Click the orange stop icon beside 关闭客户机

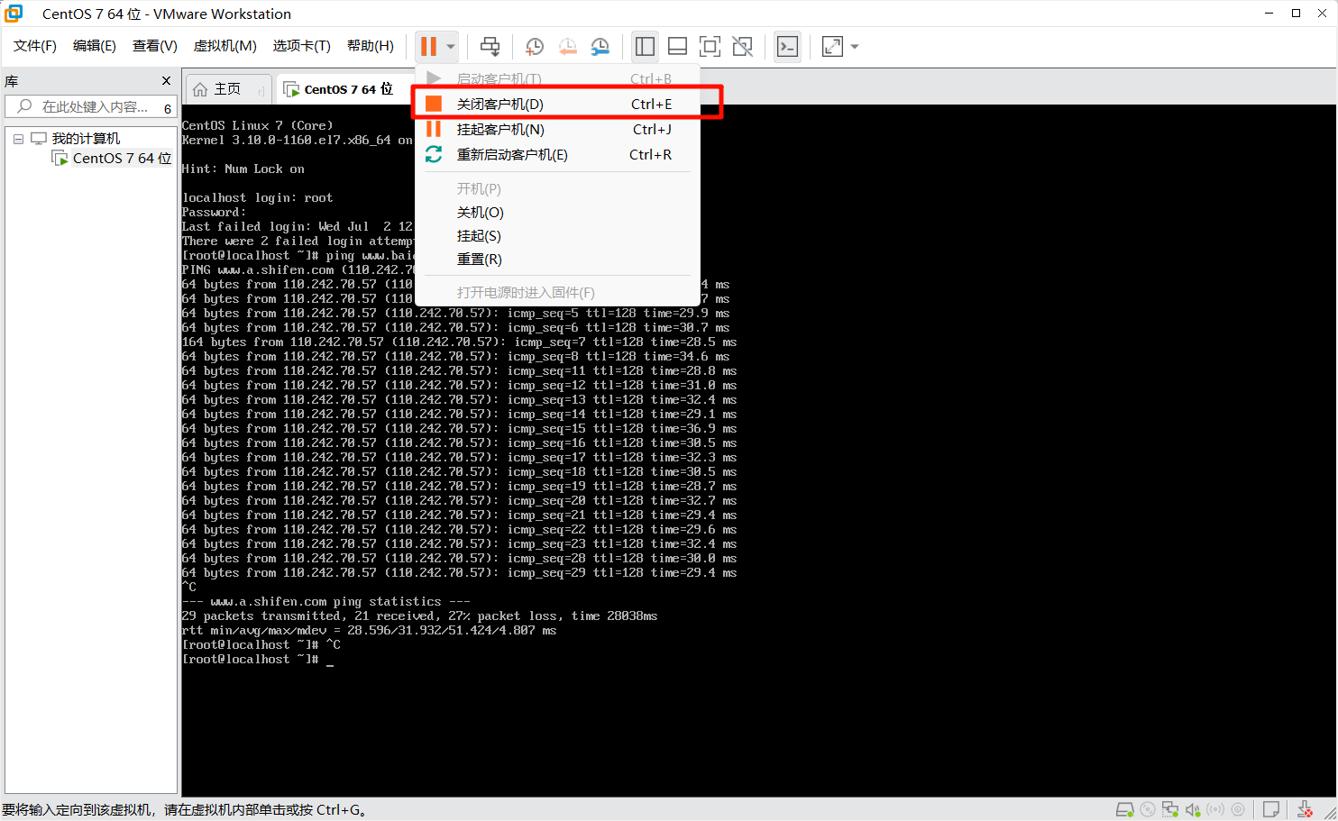tap(434, 104)
